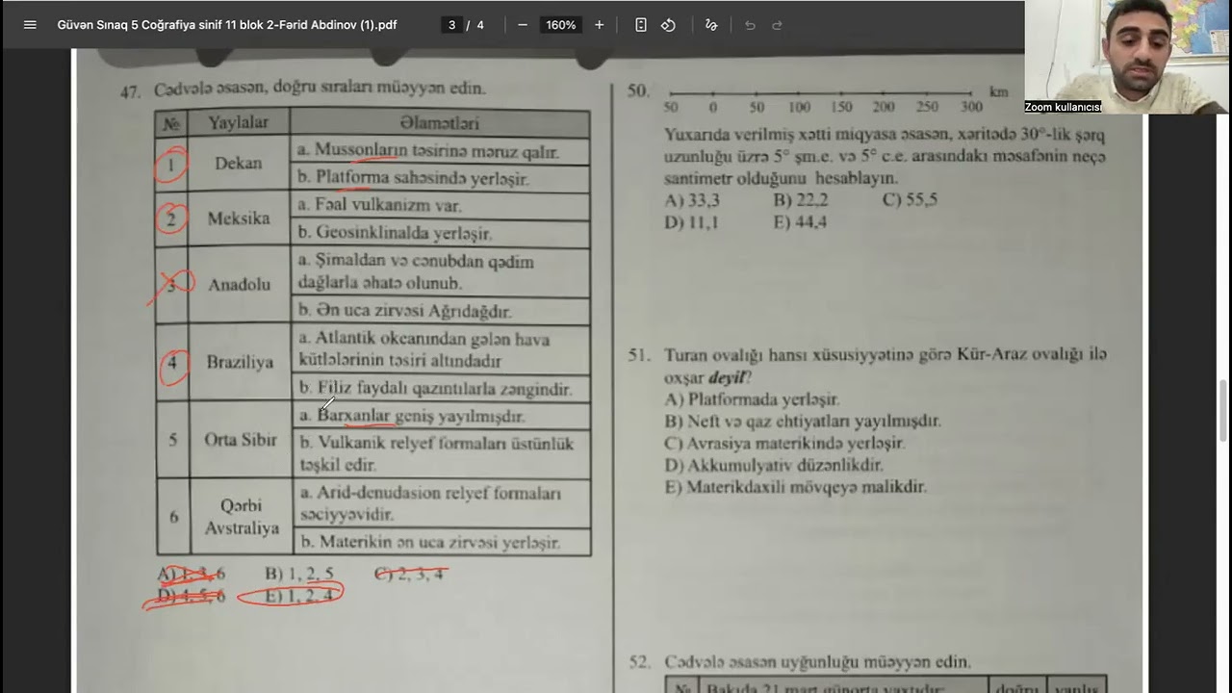Click question 50 option 'D) 11,1'
This screenshot has height=693, width=1232.
click(x=691, y=222)
